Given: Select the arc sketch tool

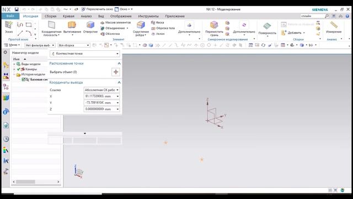Looking at the screenshot, I should click(29, 33).
